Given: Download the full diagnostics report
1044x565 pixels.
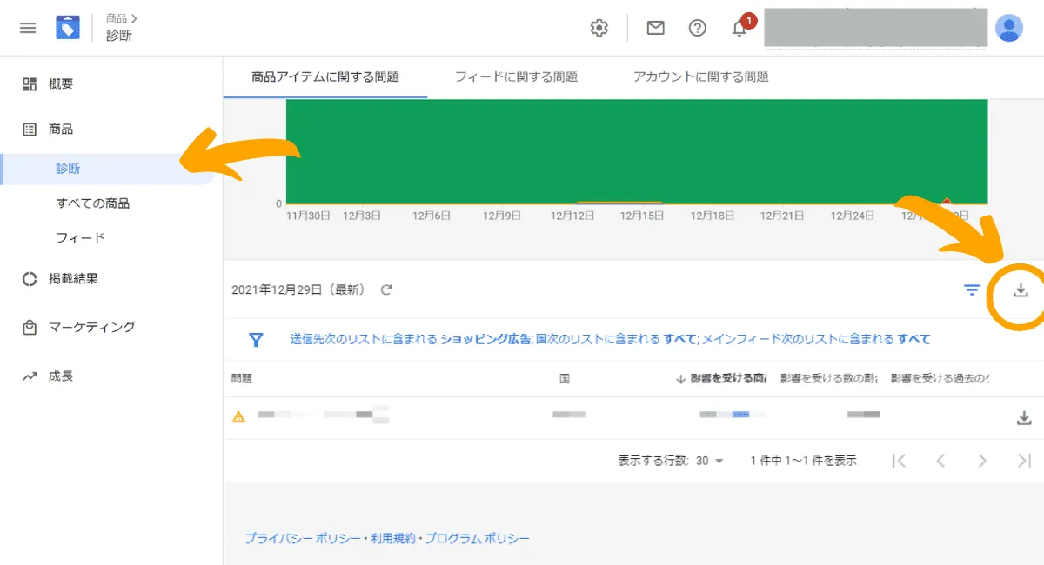Looking at the screenshot, I should point(1021,289).
